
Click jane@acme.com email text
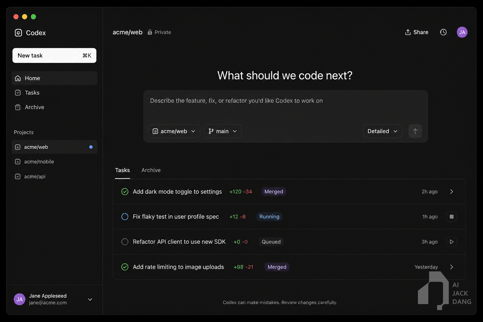[x=48, y=303]
